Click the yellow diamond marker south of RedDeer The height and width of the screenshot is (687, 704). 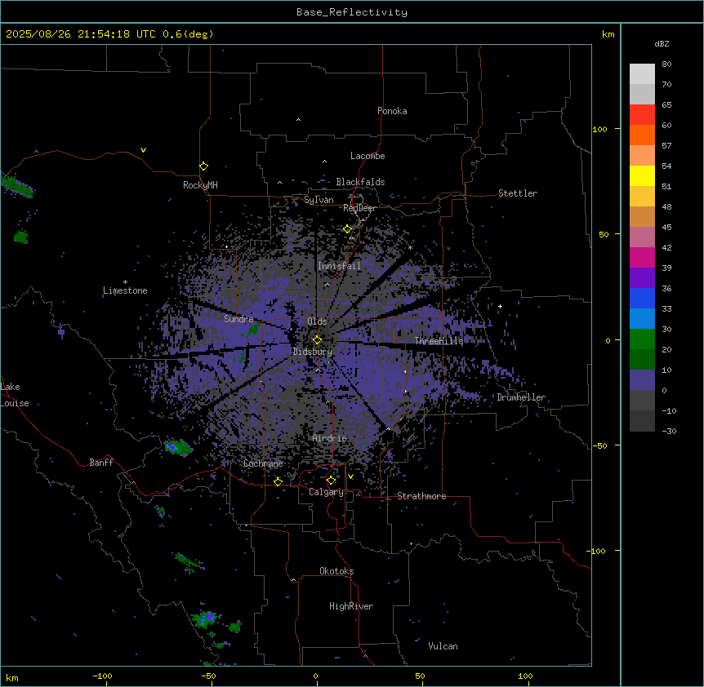[347, 229]
